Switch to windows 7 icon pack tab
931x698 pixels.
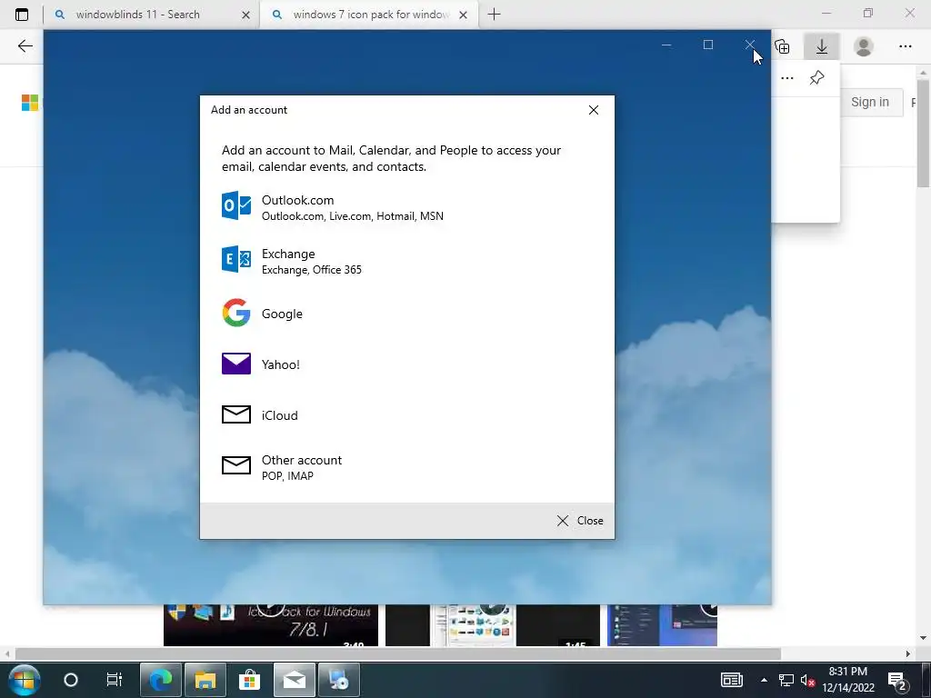tap(368, 15)
